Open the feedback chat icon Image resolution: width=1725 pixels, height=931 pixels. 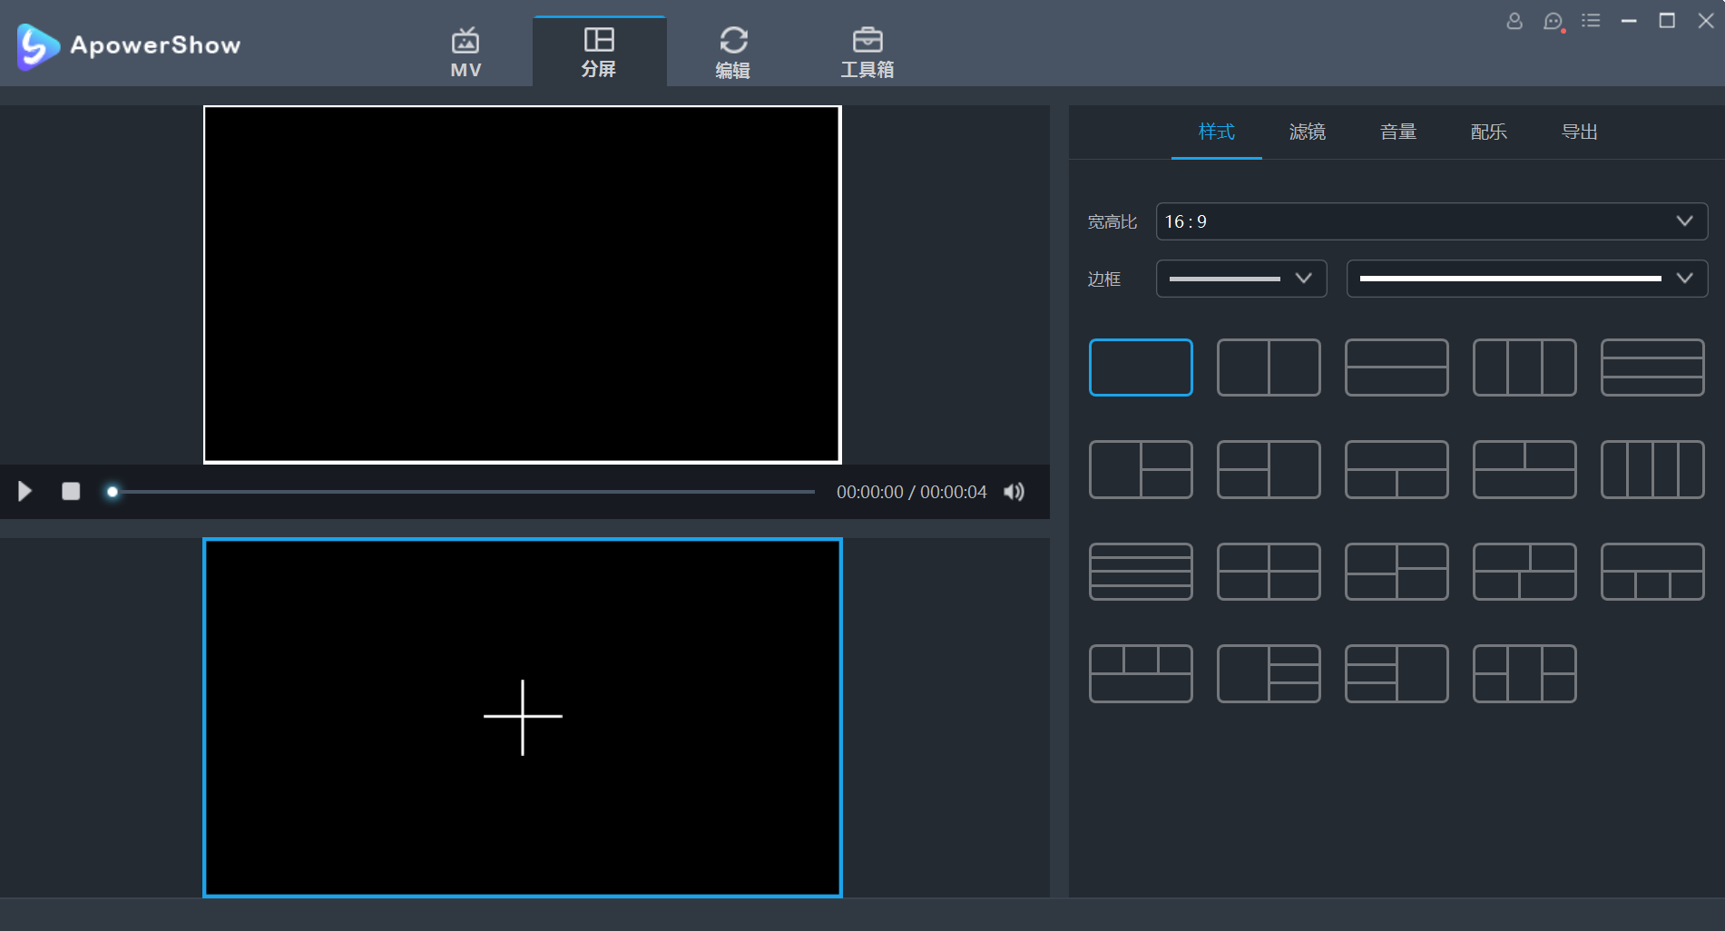[x=1553, y=22]
